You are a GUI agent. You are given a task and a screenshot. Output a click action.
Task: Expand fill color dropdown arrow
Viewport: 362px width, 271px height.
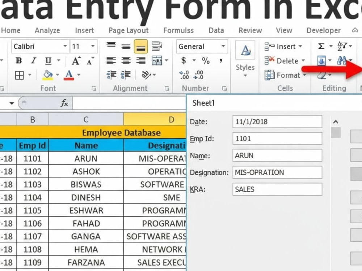[58, 75]
